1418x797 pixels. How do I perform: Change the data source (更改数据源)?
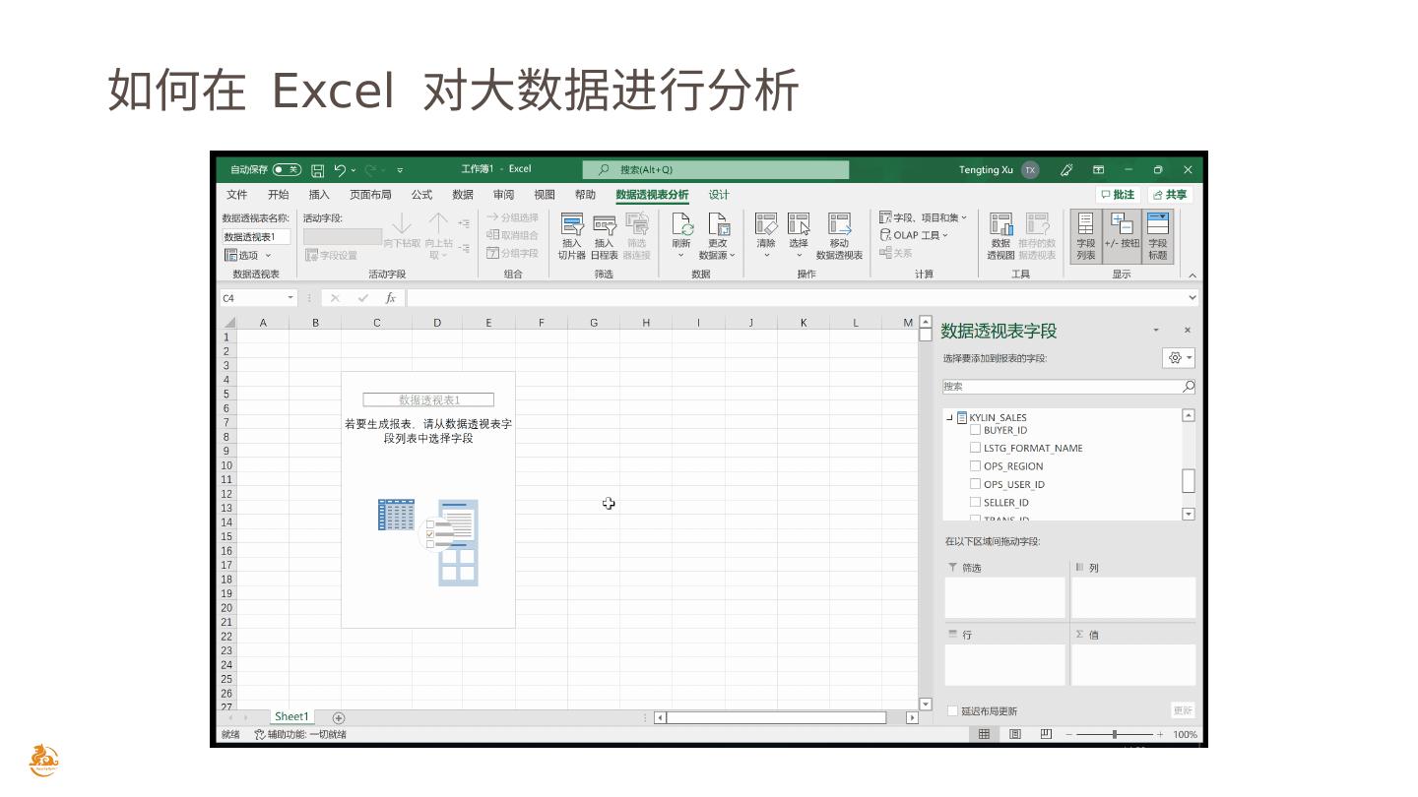pyautogui.click(x=717, y=236)
